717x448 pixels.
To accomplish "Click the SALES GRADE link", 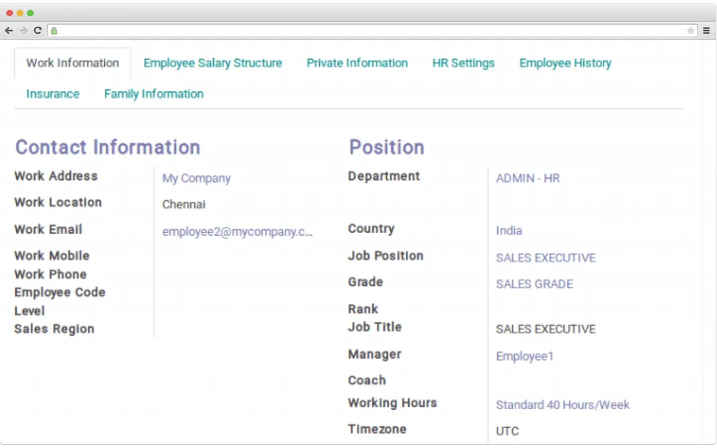I will [534, 284].
